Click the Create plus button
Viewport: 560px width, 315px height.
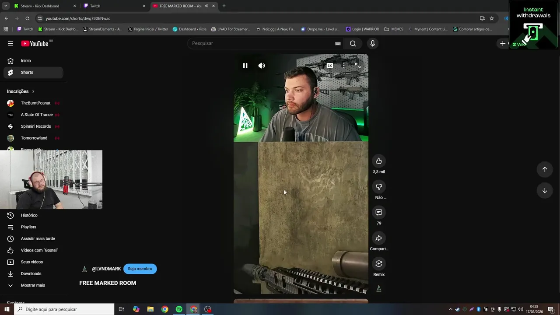tap(503, 43)
